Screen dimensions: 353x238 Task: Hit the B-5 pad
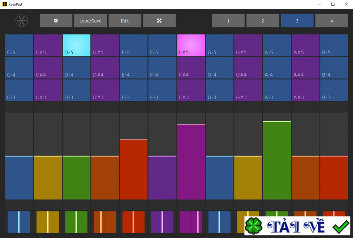click(334, 45)
